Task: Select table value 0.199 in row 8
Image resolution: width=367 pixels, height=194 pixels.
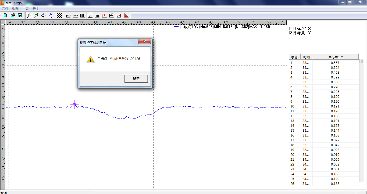Action: pos(335,97)
